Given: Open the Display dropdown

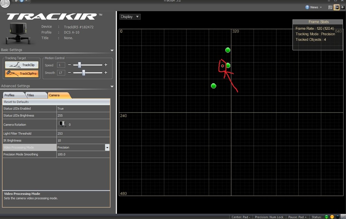Looking at the screenshot, I should click(x=130, y=17).
